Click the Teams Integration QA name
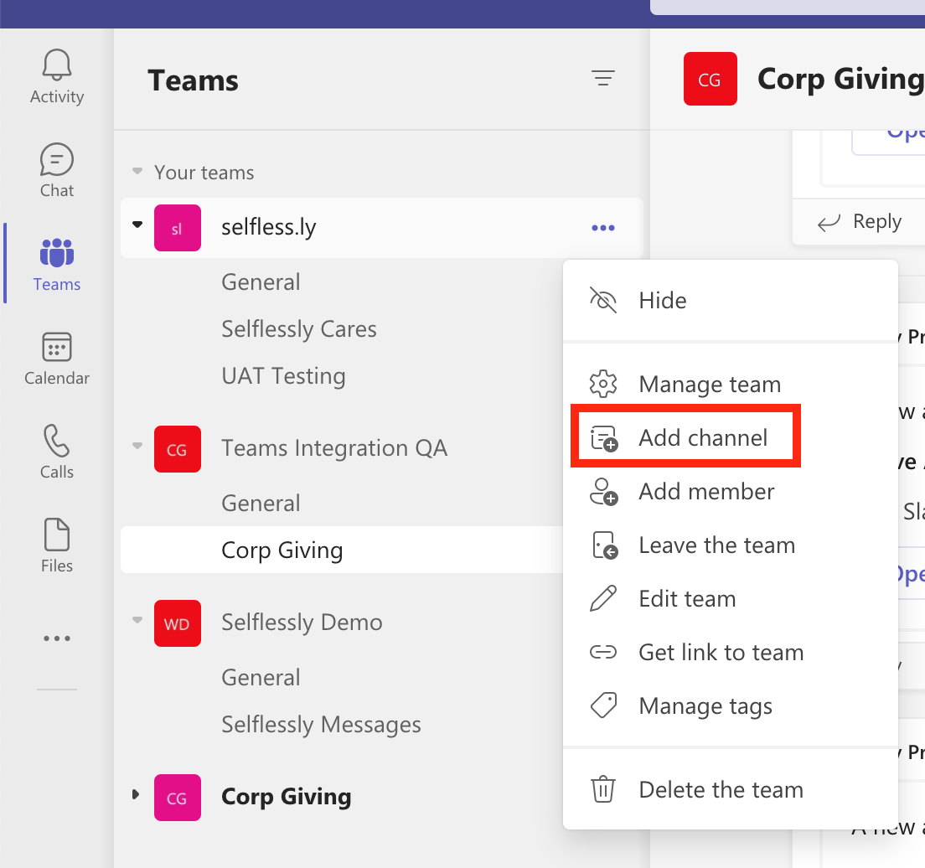Image resolution: width=925 pixels, height=868 pixels. (334, 448)
